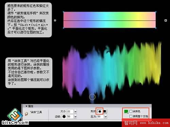Click the 边缘 edge value field showing 50

[x=70, y=117]
